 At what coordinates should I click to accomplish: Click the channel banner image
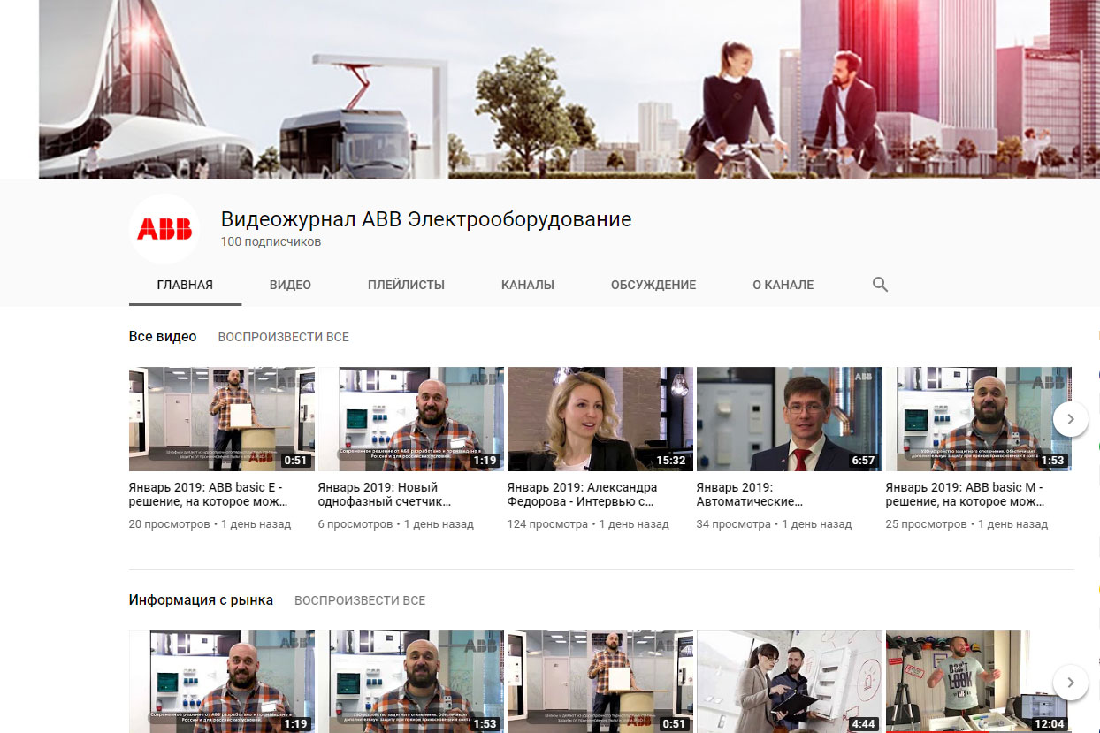click(x=569, y=89)
